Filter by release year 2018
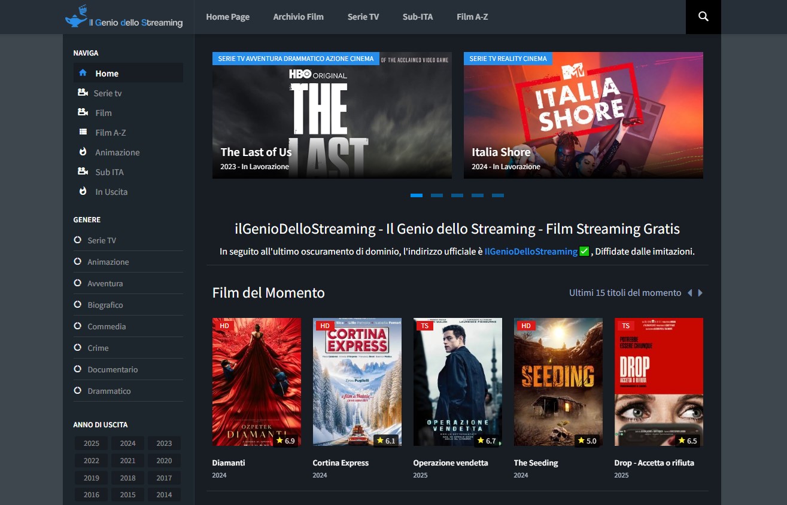 click(127, 478)
